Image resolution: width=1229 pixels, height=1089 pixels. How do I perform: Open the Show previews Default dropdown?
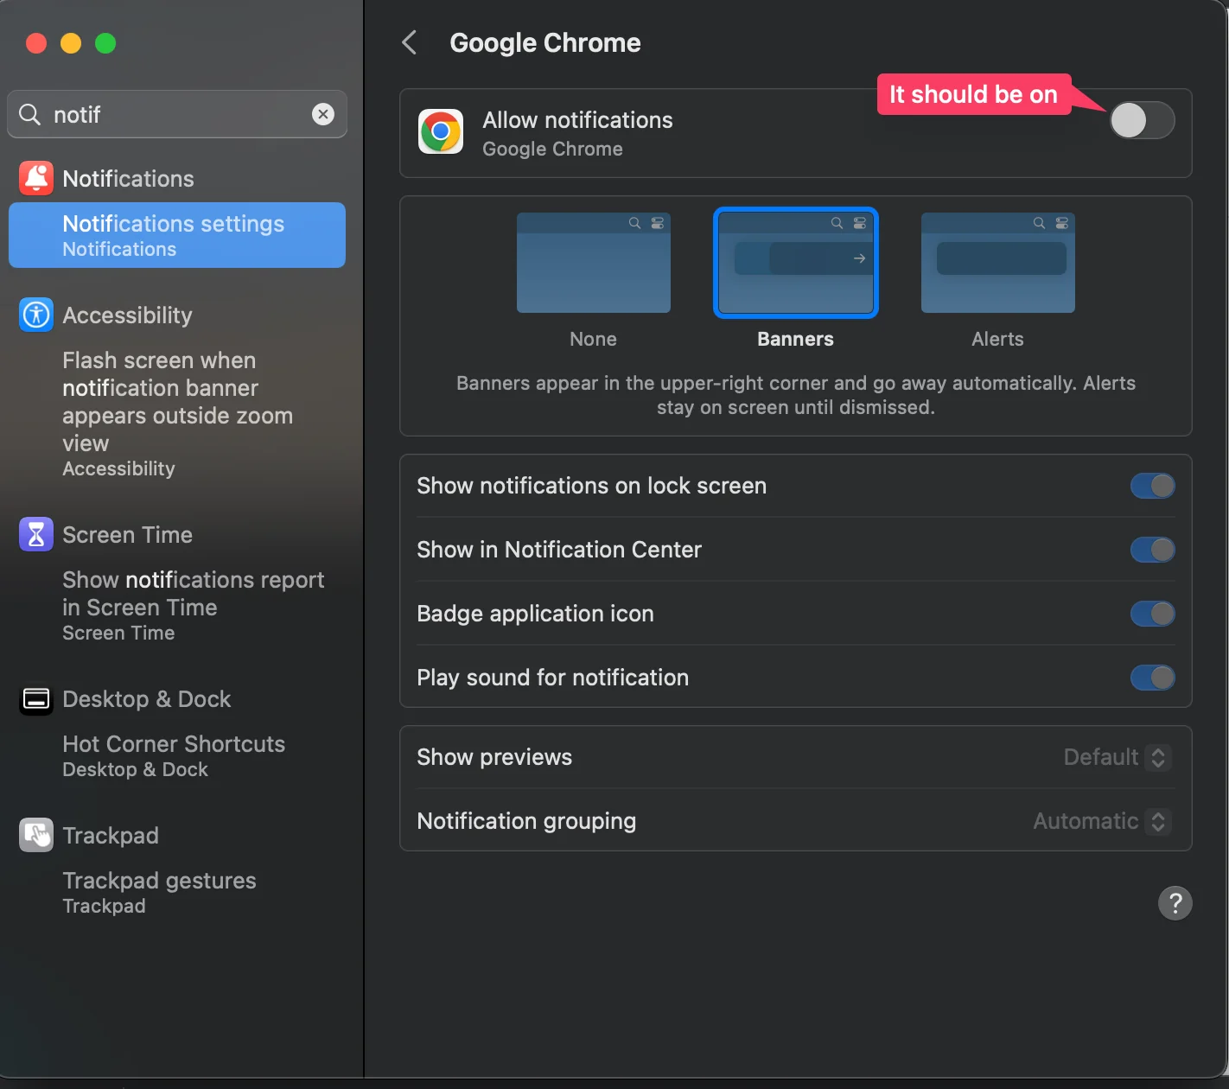click(1118, 757)
